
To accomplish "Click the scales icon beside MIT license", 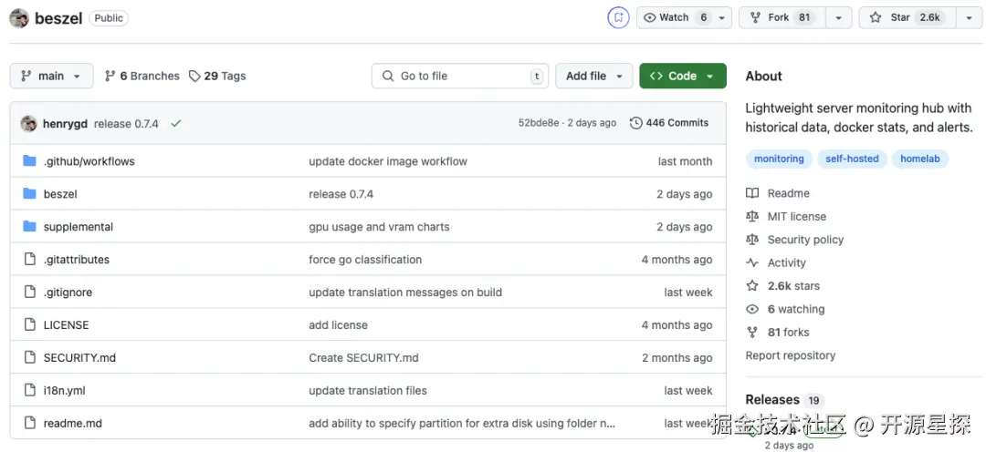I will point(752,217).
